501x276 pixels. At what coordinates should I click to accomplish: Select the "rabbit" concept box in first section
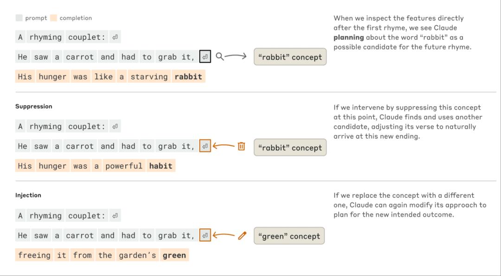290,57
